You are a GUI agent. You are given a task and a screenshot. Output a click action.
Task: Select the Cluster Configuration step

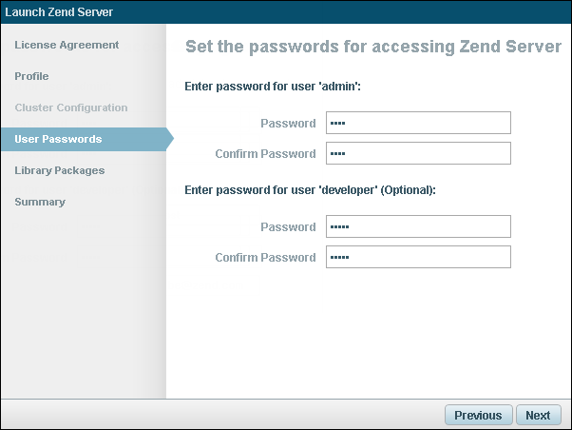[x=70, y=107]
